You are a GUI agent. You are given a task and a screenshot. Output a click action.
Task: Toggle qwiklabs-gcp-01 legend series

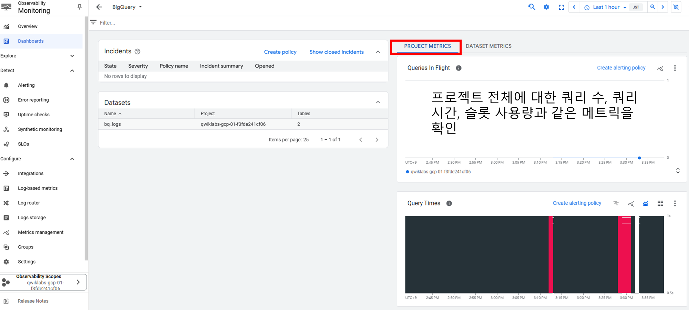[x=438, y=172]
